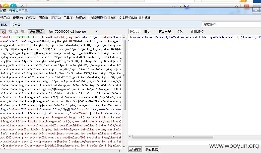Click source line containing #mCon .pinyin

pos(61,69)
